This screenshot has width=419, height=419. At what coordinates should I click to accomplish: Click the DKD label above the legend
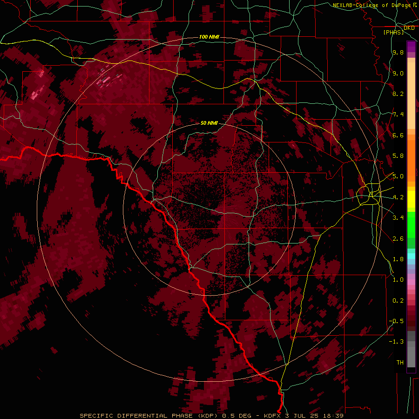[409, 28]
